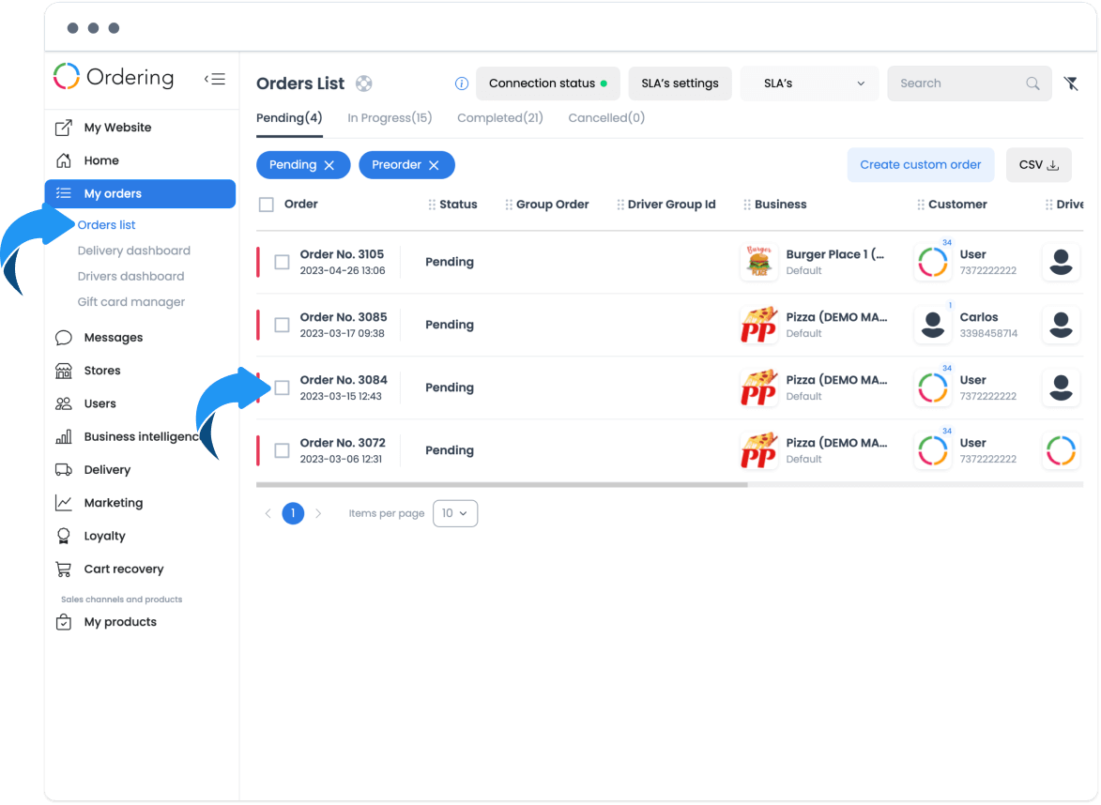The width and height of the screenshot is (1101, 805).
Task: Click drag handle of Customer column
Action: (x=921, y=205)
